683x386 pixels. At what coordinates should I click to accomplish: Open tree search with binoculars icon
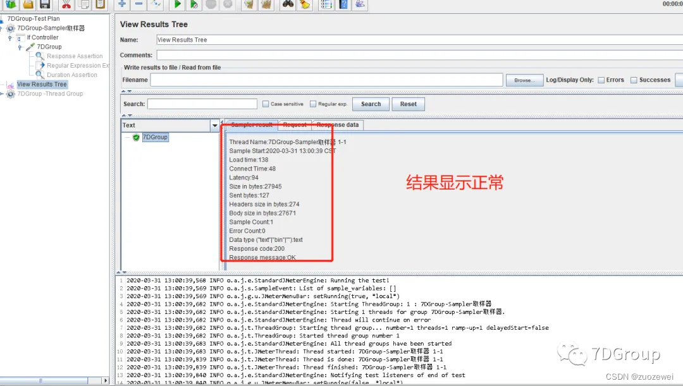[288, 4]
